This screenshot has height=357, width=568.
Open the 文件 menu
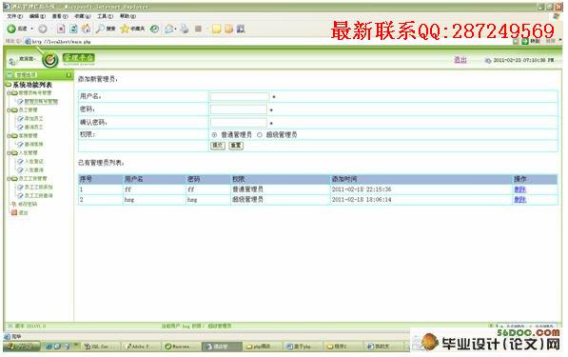click(x=15, y=16)
